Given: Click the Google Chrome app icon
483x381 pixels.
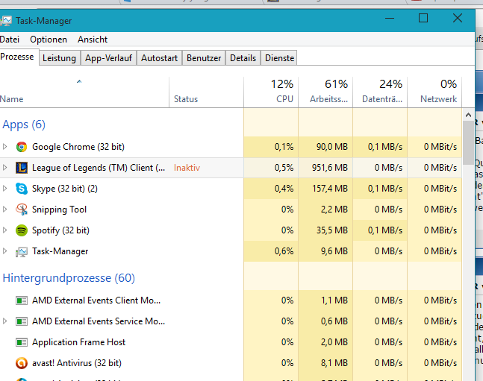Looking at the screenshot, I should point(22,147).
